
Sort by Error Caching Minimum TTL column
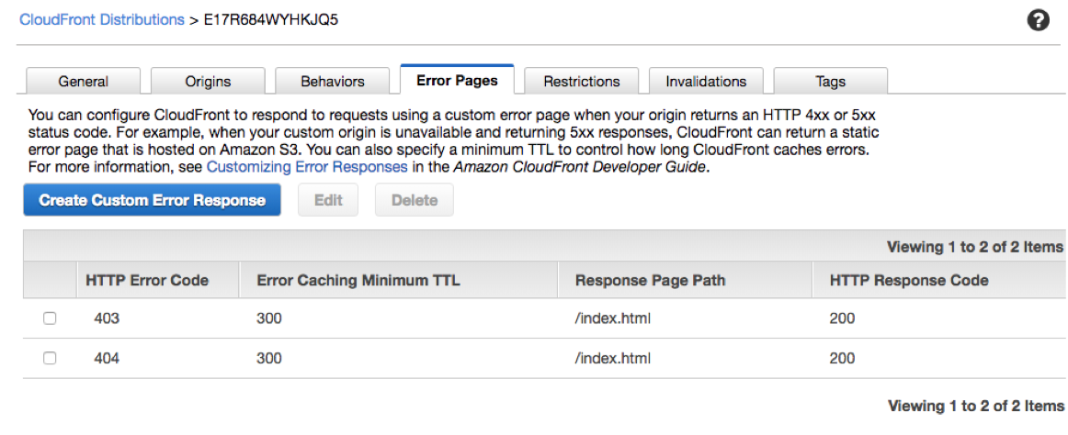[x=358, y=280]
